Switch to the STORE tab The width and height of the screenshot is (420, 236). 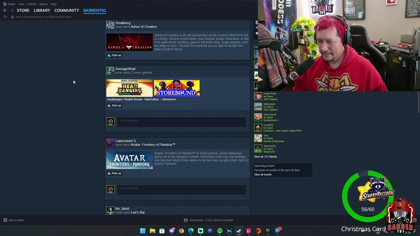(23, 10)
